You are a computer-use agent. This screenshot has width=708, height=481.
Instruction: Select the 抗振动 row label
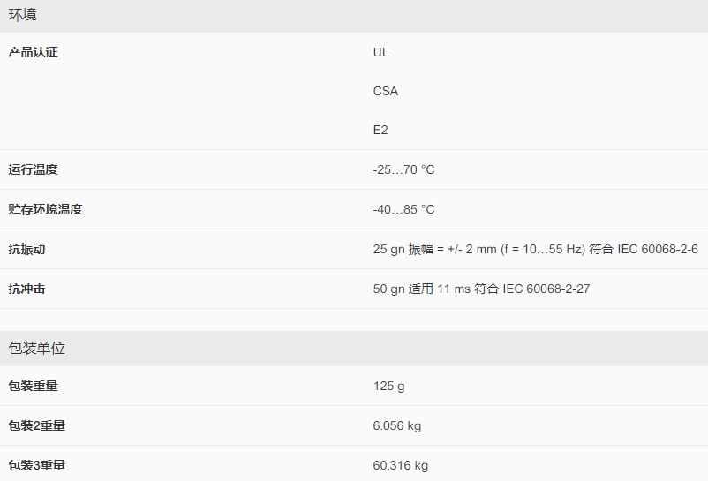[26, 249]
